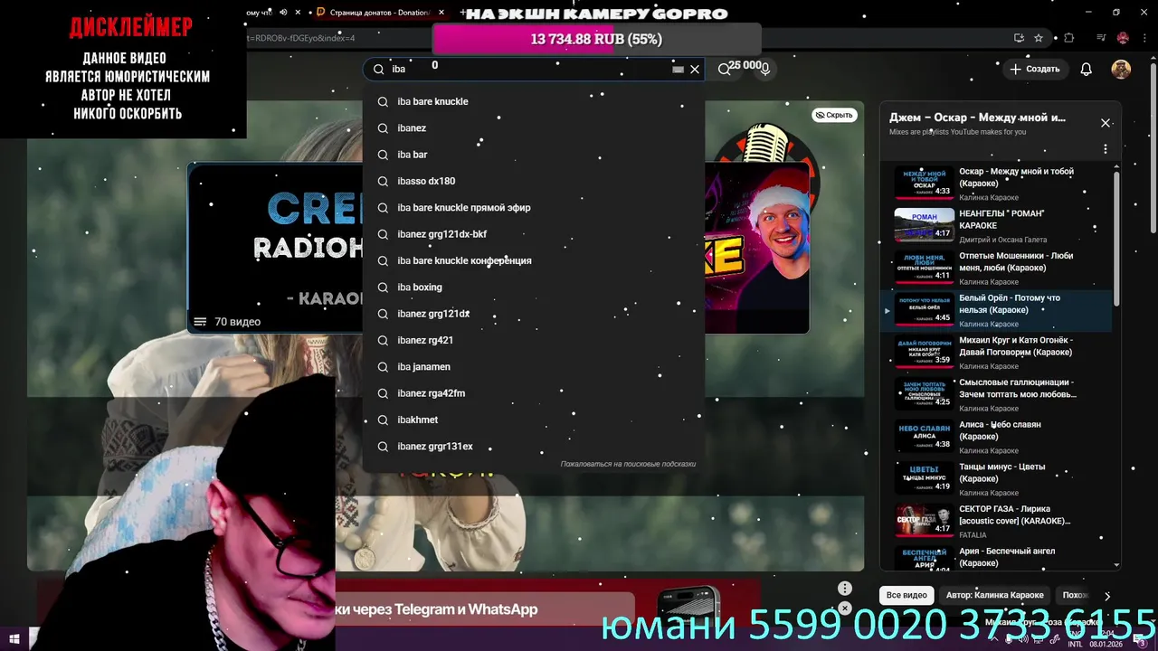The height and width of the screenshot is (651, 1158).
Task: Open the '70 видео' playlist overlay
Action: [x=227, y=322]
